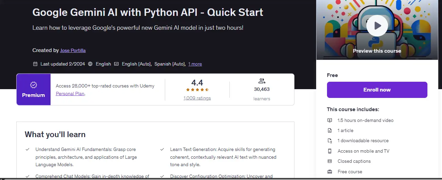Click the course title heading
442x180 pixels.
148,12
